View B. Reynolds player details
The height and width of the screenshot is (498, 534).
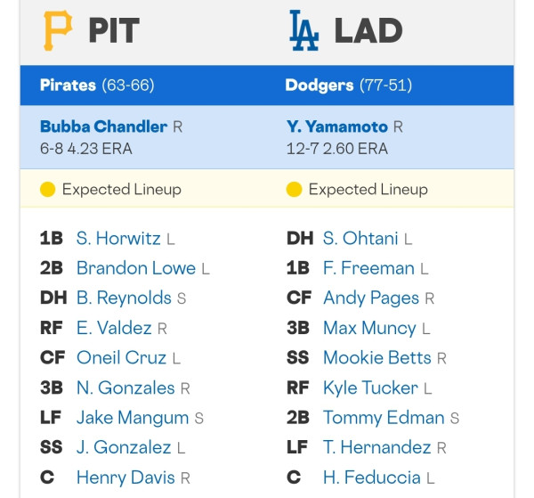pyautogui.click(x=124, y=298)
